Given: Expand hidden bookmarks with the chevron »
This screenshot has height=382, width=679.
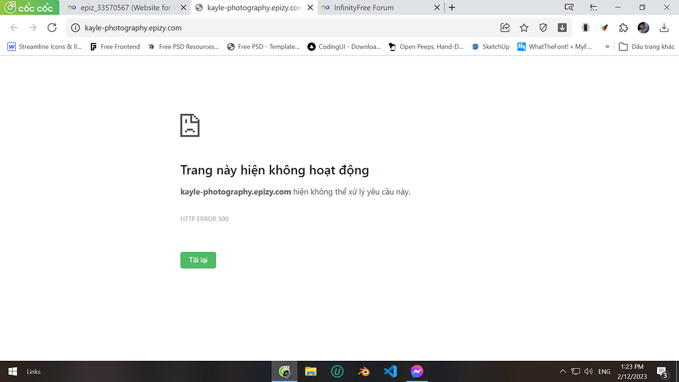Looking at the screenshot, I should click(x=607, y=46).
